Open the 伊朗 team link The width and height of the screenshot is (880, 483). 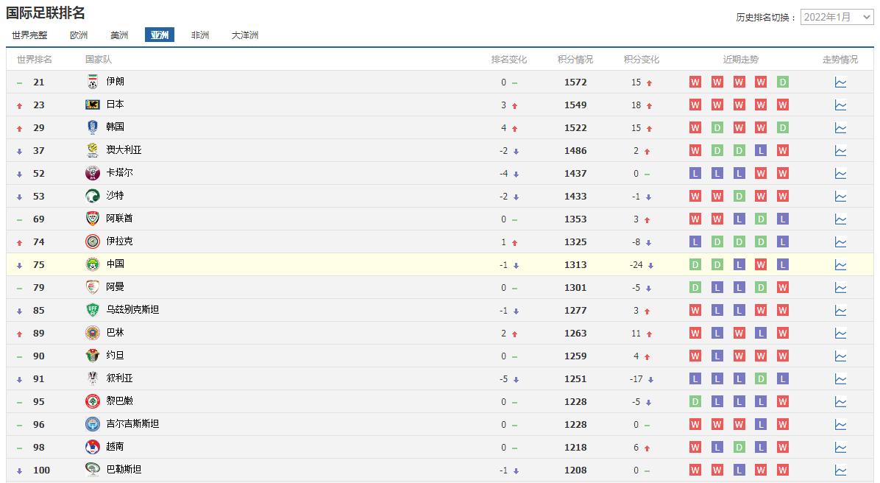click(115, 82)
